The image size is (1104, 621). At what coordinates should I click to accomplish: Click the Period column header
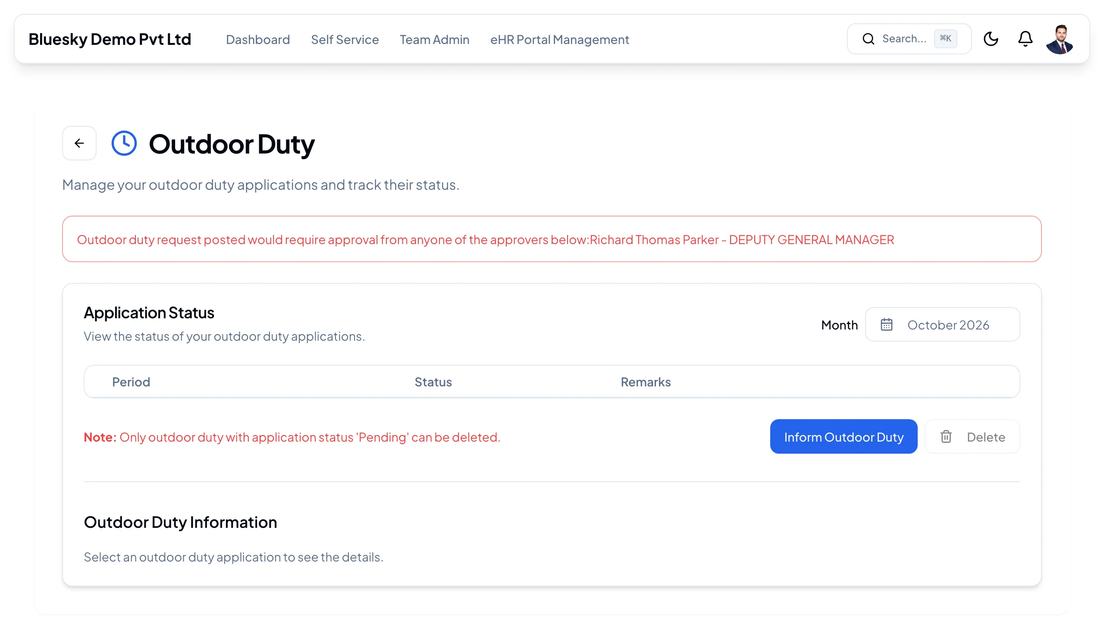131,382
